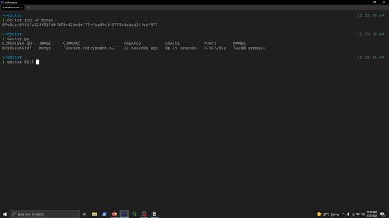The width and height of the screenshot is (389, 218).
Task: Click the 11:35:36 AM timestamp
Action: [371, 58]
